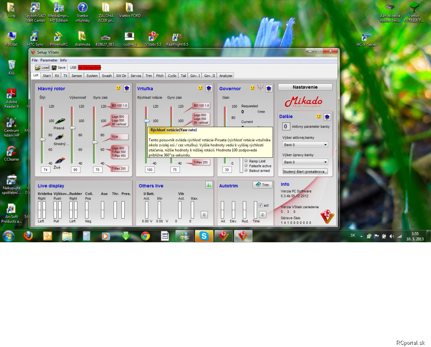Open the PhoenixRC desktop icon
Screen dimensions: 431x347
[x=59, y=39]
